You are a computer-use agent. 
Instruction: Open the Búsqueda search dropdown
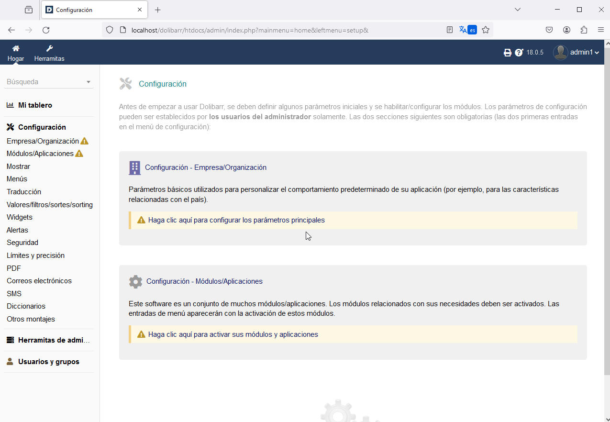[x=49, y=82]
